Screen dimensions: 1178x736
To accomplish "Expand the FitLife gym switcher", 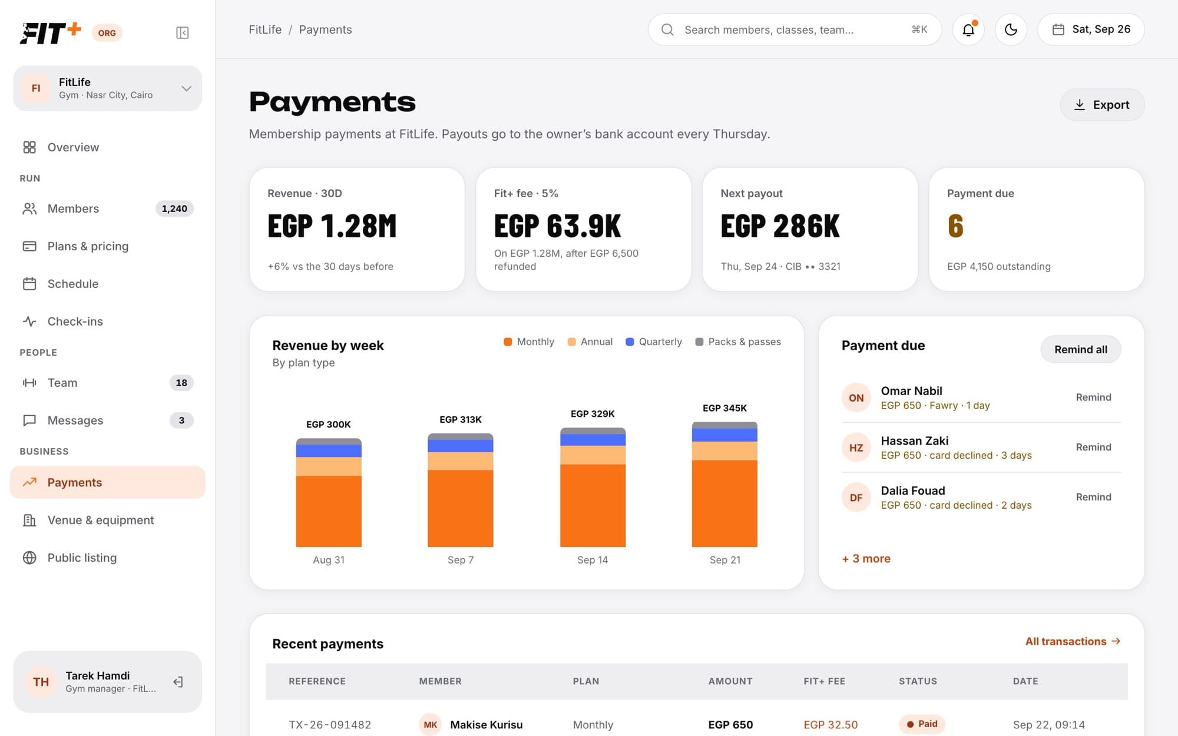I will coord(107,88).
